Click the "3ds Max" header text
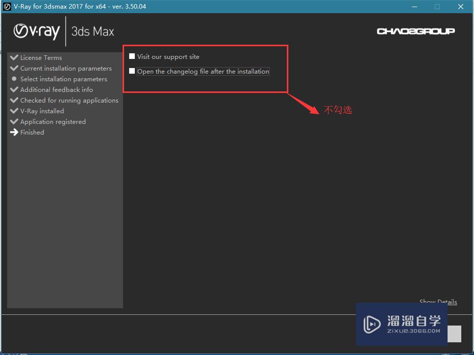The height and width of the screenshot is (355, 474). [93, 31]
